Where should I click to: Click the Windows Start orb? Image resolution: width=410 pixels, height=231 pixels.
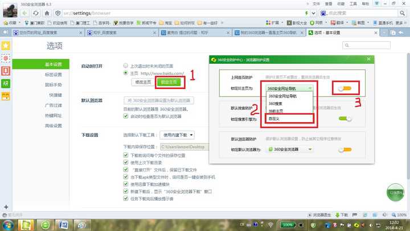pos(8,225)
